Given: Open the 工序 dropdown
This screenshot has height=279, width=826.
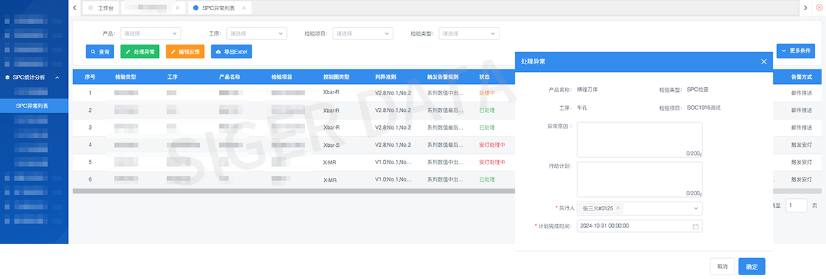Looking at the screenshot, I should (257, 34).
